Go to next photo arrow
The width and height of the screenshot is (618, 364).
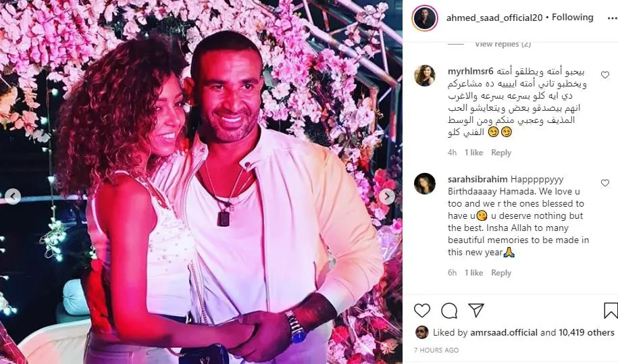tap(386, 196)
